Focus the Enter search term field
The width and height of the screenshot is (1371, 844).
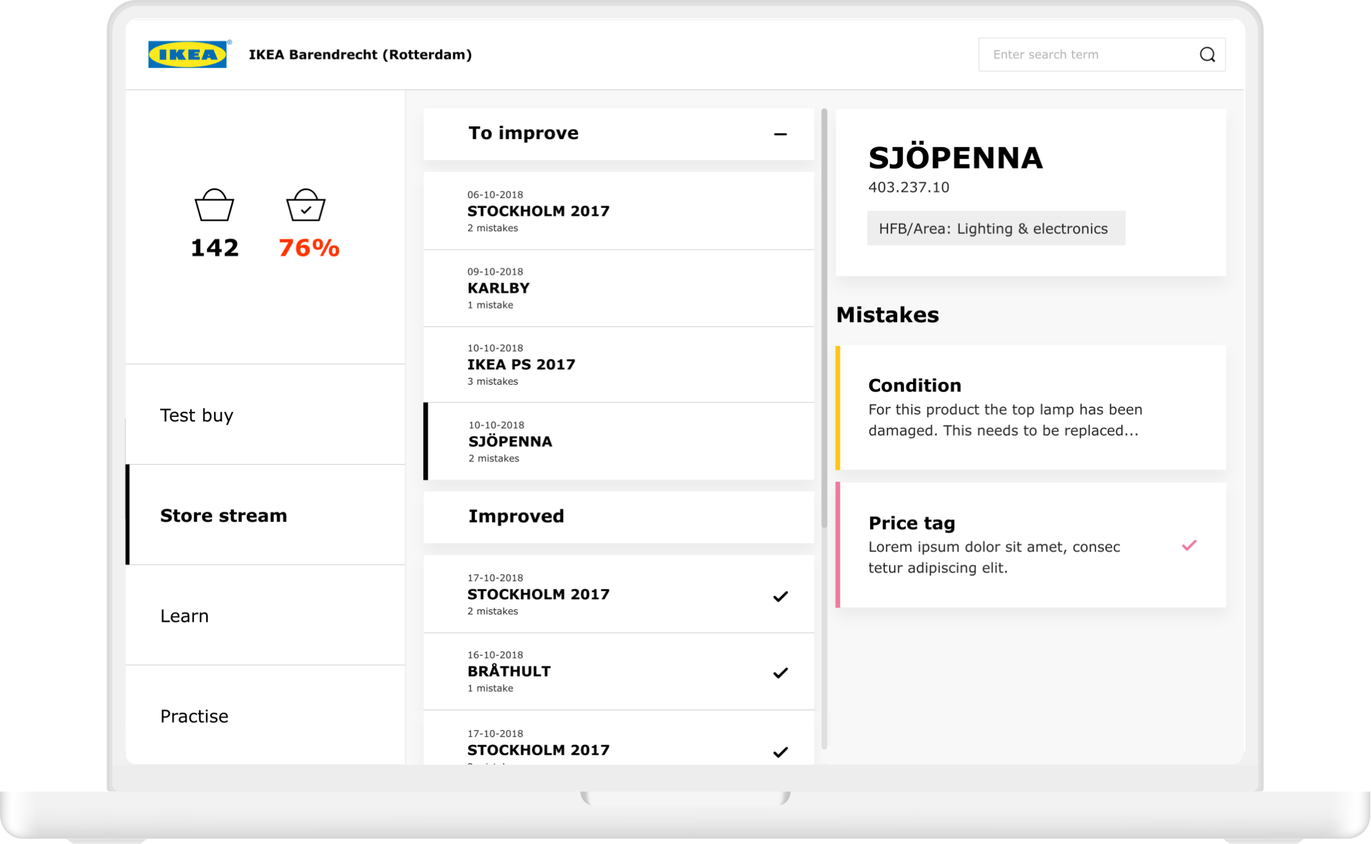[x=1086, y=55]
